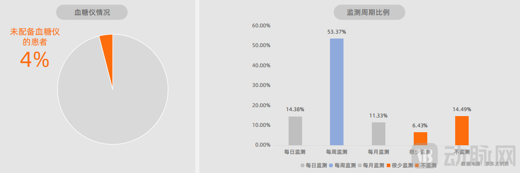This screenshot has height=173, width=520.
Task: Click the 每周监测 blue legend square
Action: 331,165
